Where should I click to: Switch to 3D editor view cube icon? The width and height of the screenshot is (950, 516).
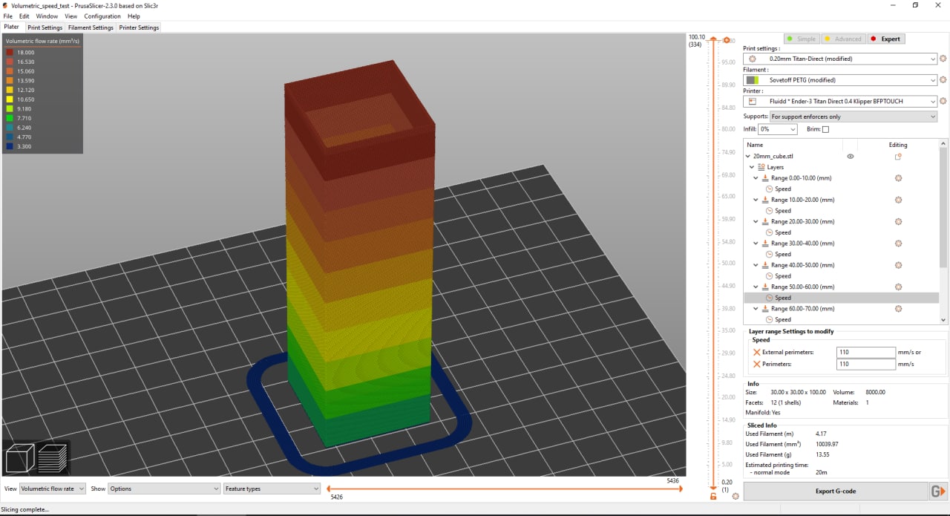coord(20,458)
